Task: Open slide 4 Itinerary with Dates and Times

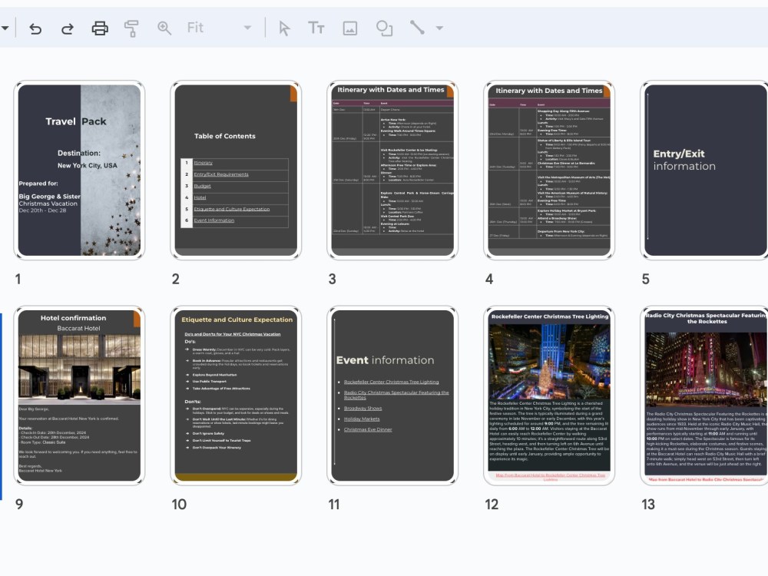Action: [x=549, y=170]
